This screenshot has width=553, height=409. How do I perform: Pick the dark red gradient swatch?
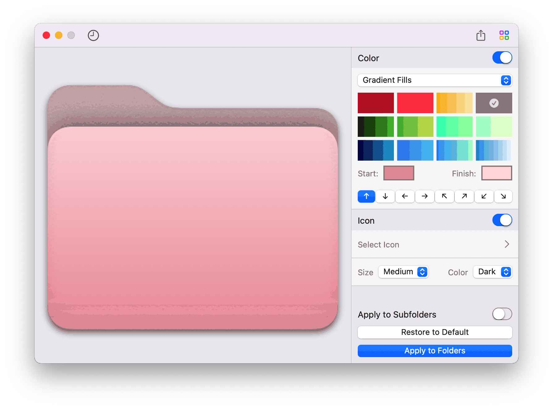(376, 103)
